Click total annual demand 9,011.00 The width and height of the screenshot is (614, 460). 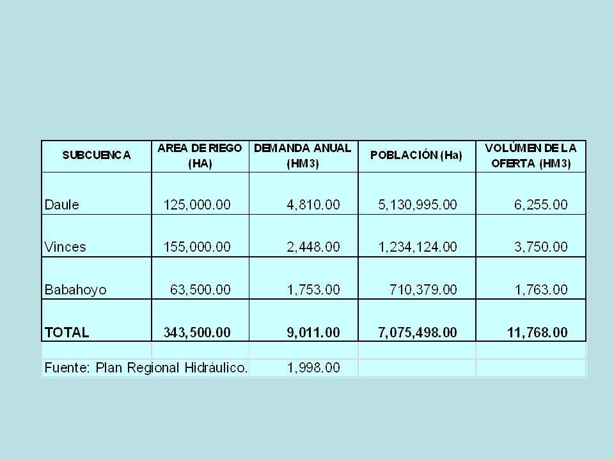pyautogui.click(x=313, y=332)
